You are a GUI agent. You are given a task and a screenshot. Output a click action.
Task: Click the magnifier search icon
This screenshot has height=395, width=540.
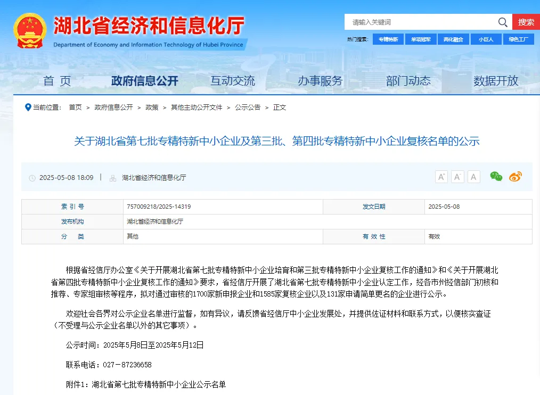502,22
